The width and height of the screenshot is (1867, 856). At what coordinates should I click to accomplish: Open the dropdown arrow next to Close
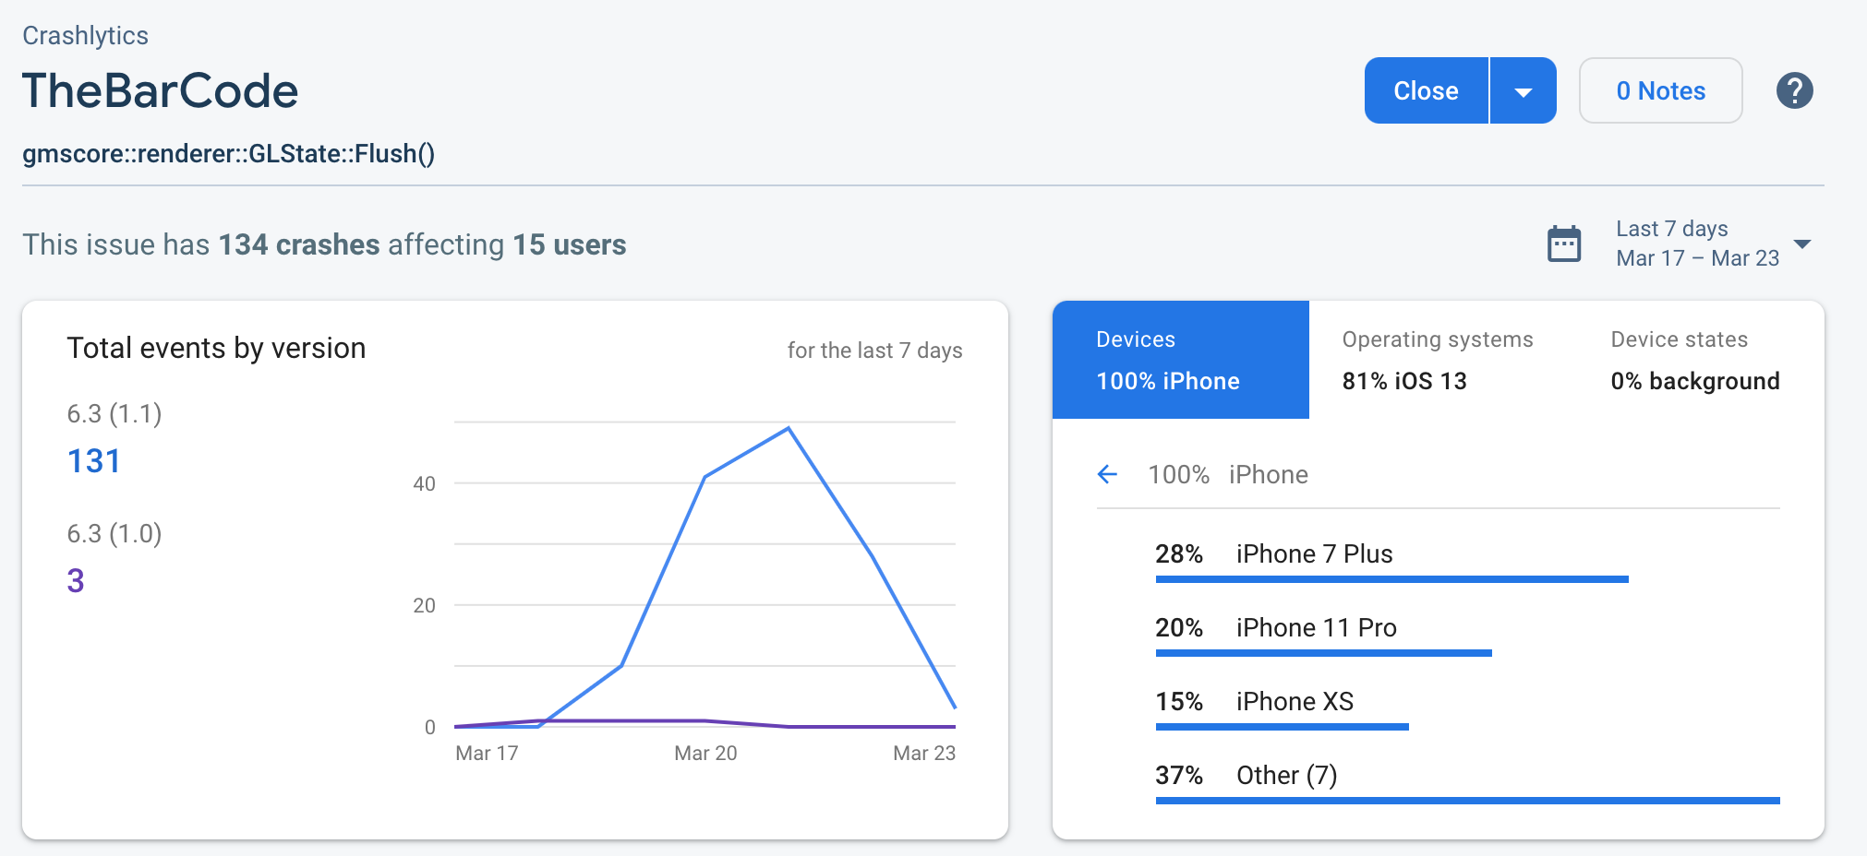1524,90
